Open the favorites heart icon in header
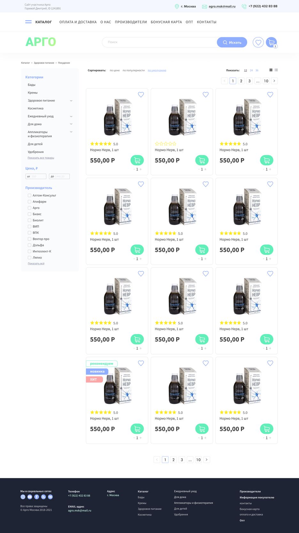This screenshot has height=533, width=299. point(258,42)
